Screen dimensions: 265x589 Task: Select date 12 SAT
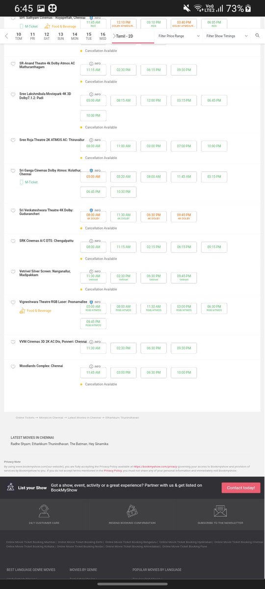pyautogui.click(x=47, y=36)
